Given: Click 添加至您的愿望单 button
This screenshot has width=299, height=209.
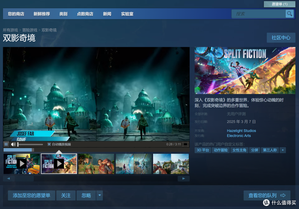Looking at the screenshot, I should (32, 195).
